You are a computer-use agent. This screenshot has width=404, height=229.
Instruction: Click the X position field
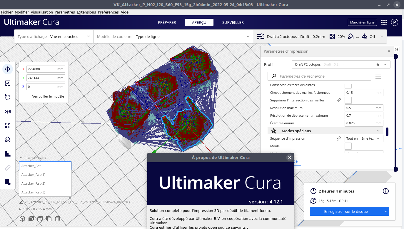[46, 69]
